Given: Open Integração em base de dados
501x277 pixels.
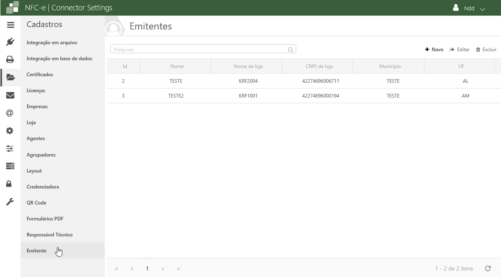Looking at the screenshot, I should click(x=59, y=59).
